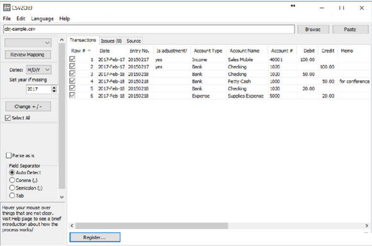Click the left panel scroll down arrow

[61, 197]
